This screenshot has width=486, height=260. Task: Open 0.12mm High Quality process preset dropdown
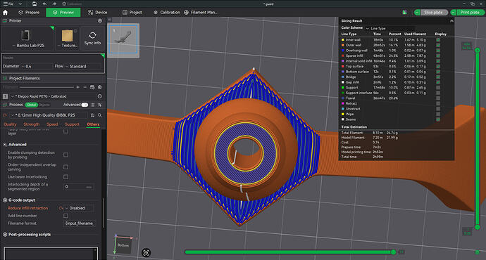point(49,115)
